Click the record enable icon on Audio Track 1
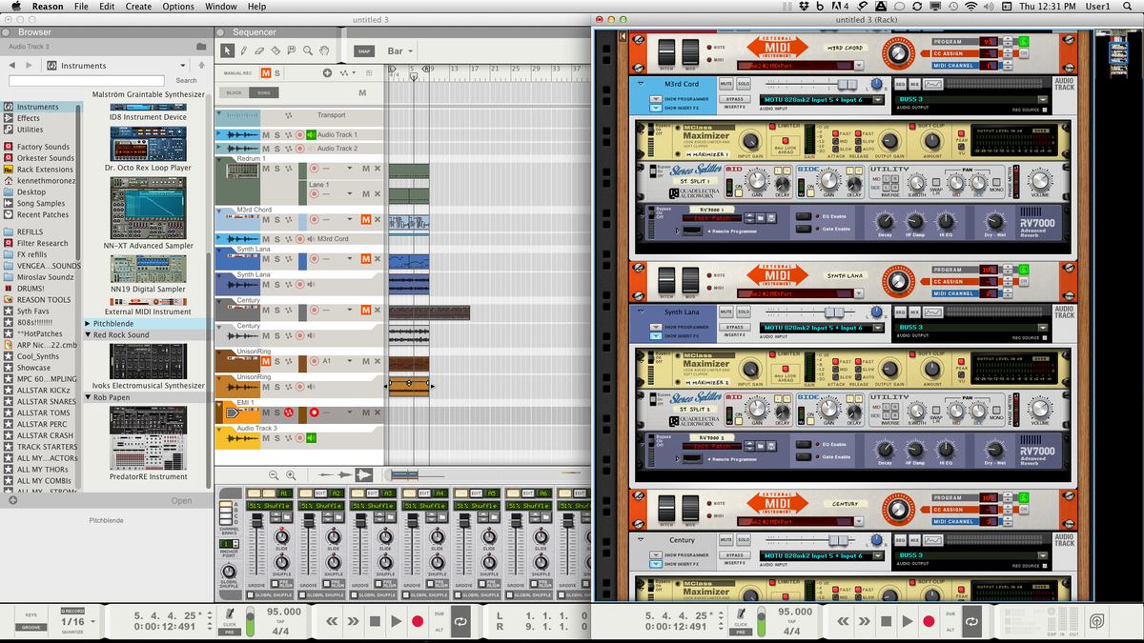This screenshot has width=1144, height=643. (x=299, y=135)
